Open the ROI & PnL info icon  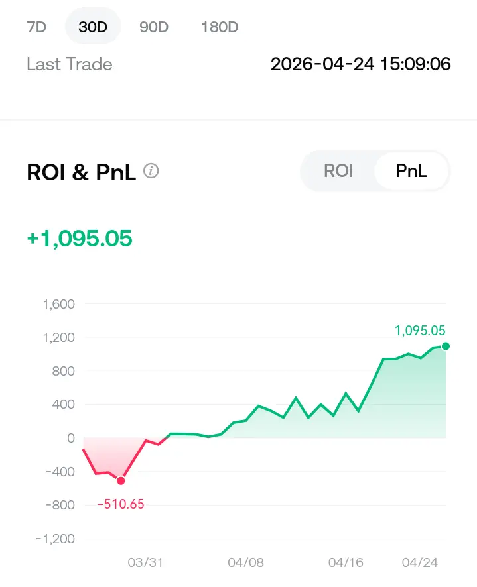[151, 172]
